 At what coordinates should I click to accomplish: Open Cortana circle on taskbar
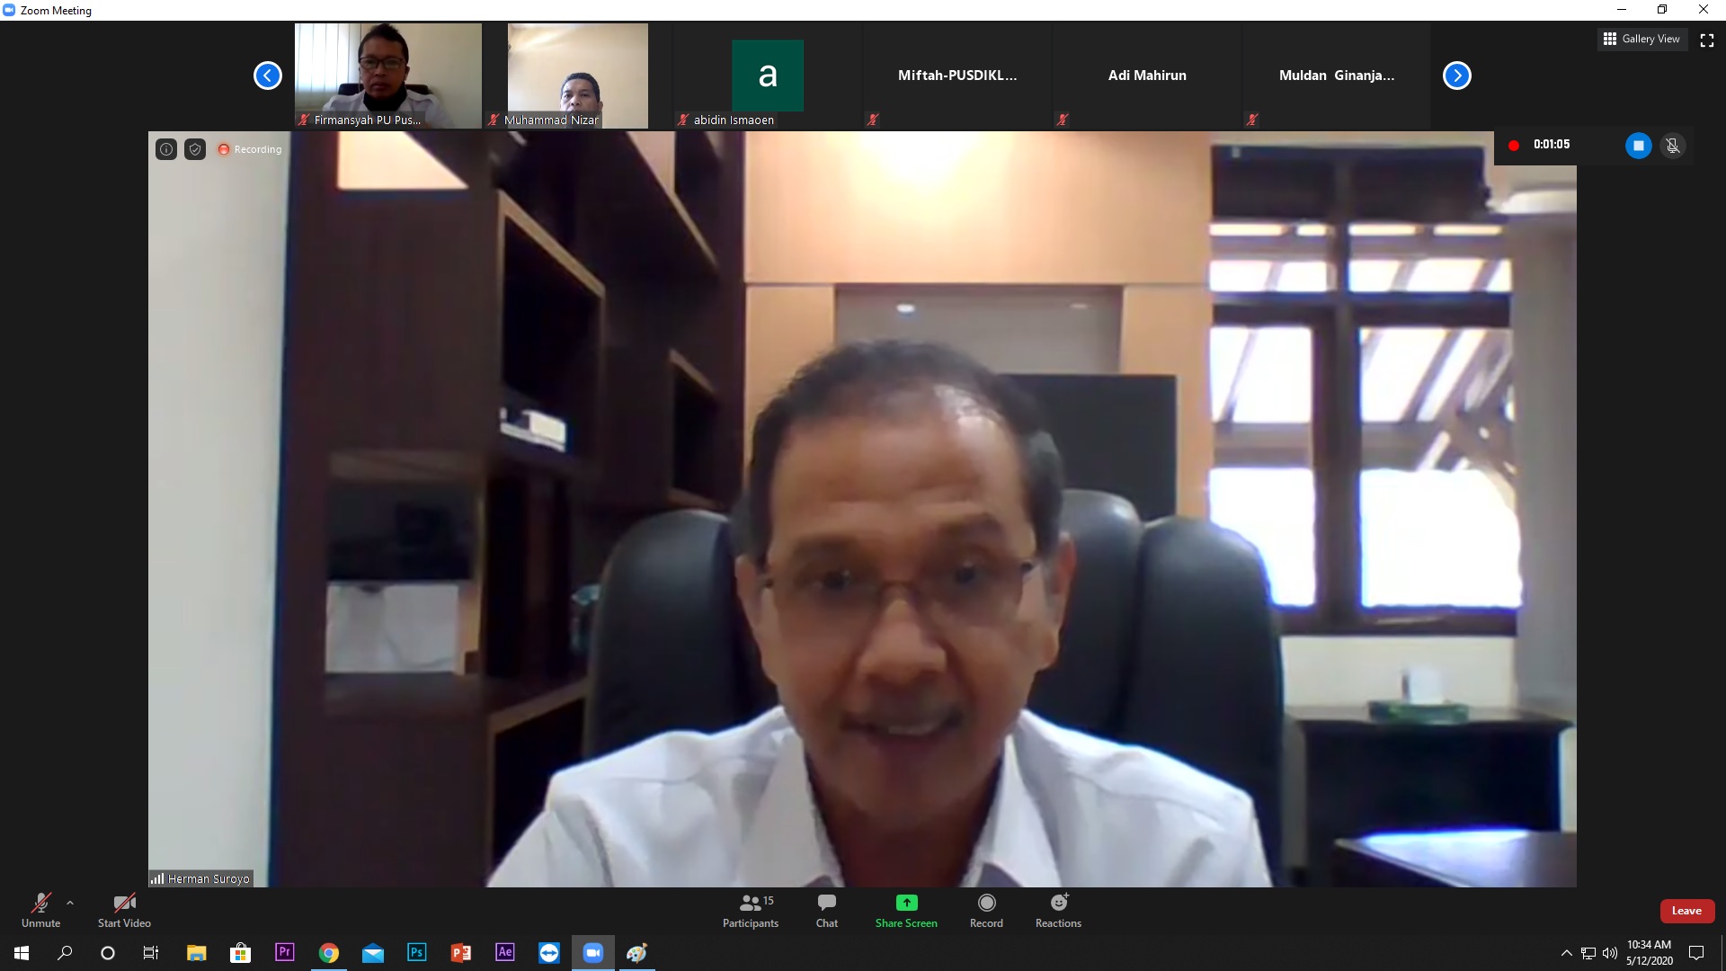pyautogui.click(x=108, y=952)
